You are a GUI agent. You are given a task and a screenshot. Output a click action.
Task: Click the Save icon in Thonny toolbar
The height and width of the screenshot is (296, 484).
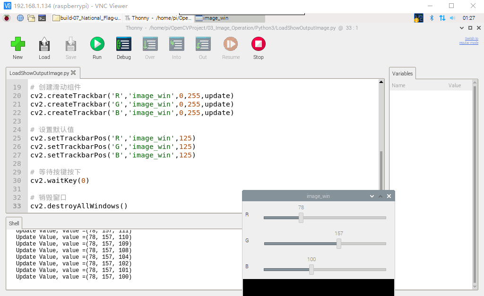[71, 44]
